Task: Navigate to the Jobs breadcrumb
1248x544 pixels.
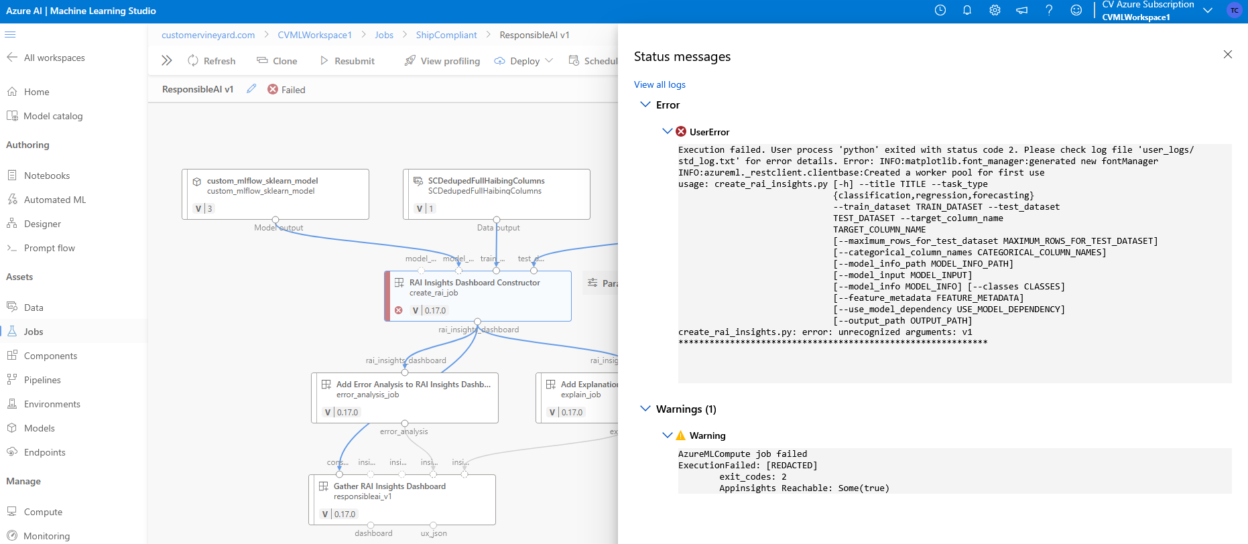Action: click(384, 35)
